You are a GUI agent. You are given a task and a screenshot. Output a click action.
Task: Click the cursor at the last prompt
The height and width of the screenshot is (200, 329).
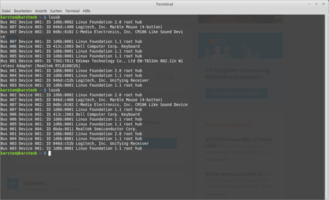[x=49, y=153]
